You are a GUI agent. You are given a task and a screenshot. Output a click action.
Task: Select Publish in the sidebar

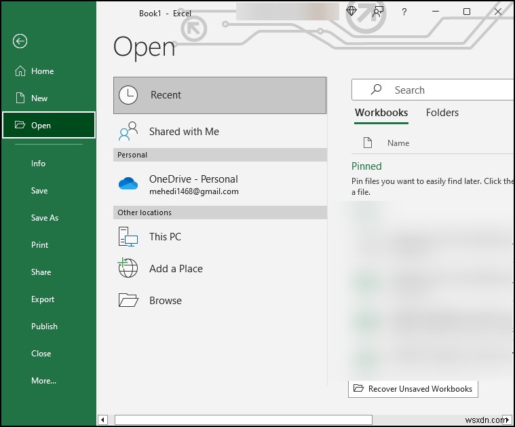pos(49,327)
